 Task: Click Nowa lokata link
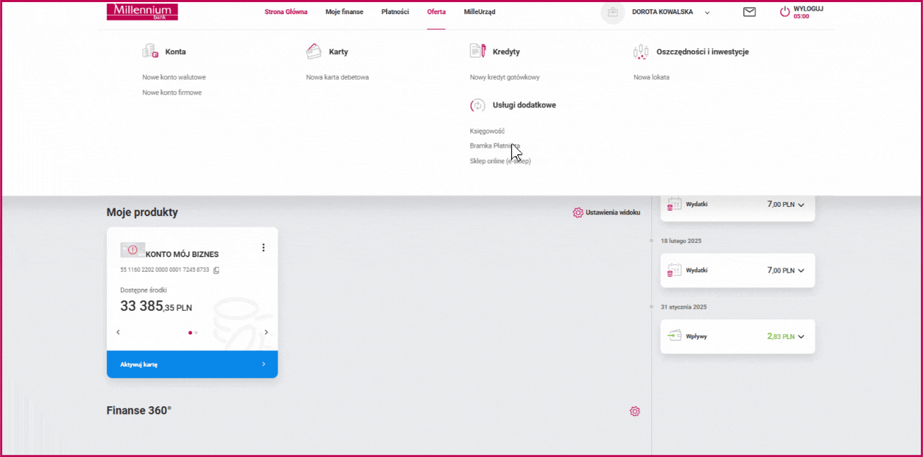pyautogui.click(x=651, y=78)
